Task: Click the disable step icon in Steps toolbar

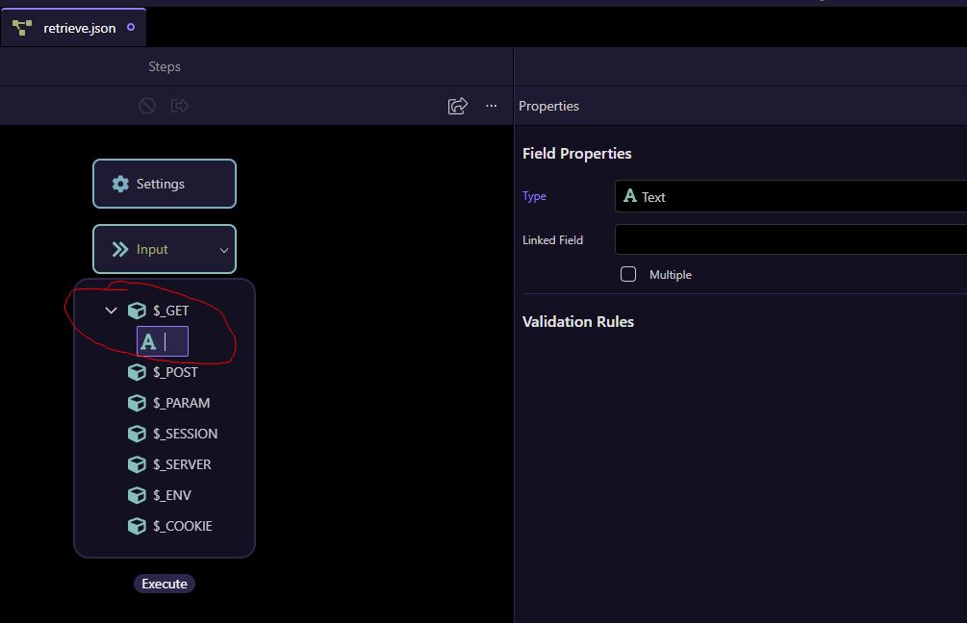Action: (147, 106)
